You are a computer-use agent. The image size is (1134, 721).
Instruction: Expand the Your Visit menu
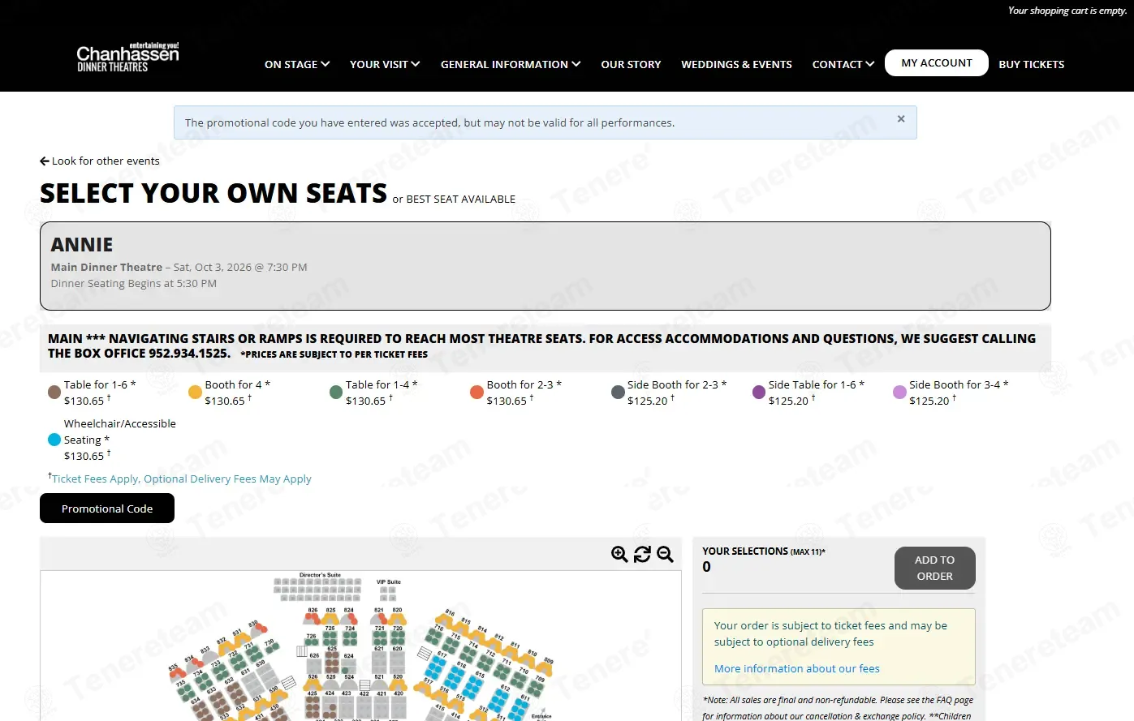385,64
